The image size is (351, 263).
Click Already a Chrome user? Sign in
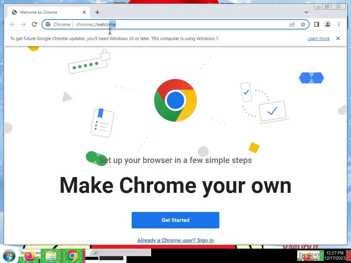(175, 240)
